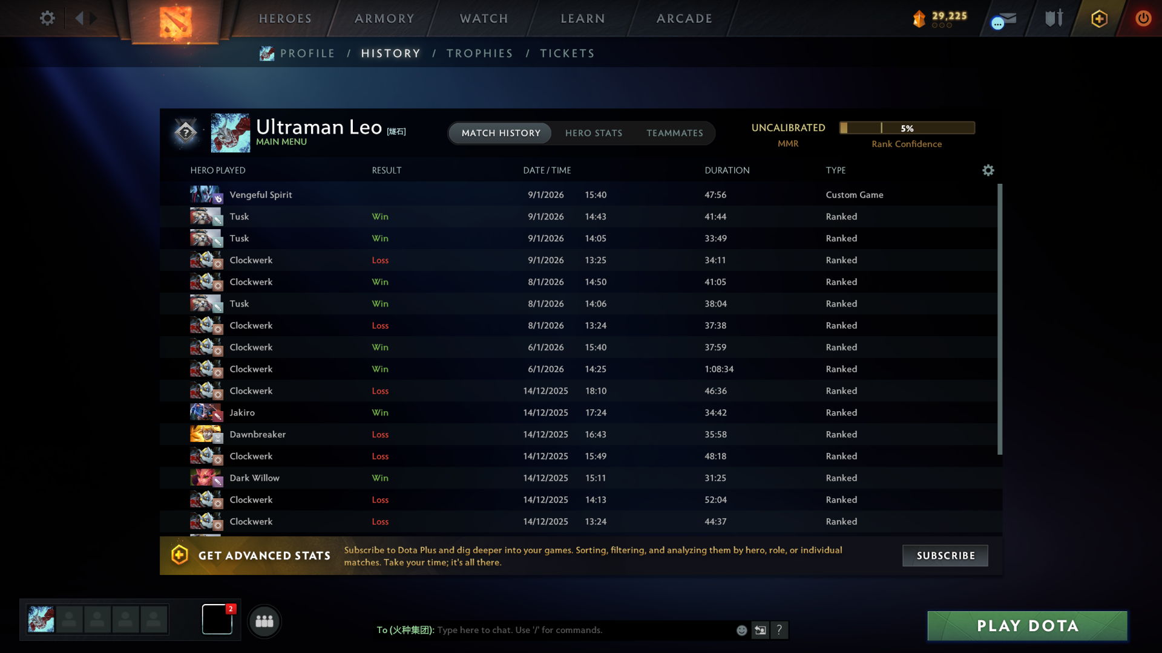The width and height of the screenshot is (1162, 653).
Task: Select the TEAMMATES toggle
Action: [x=674, y=133]
